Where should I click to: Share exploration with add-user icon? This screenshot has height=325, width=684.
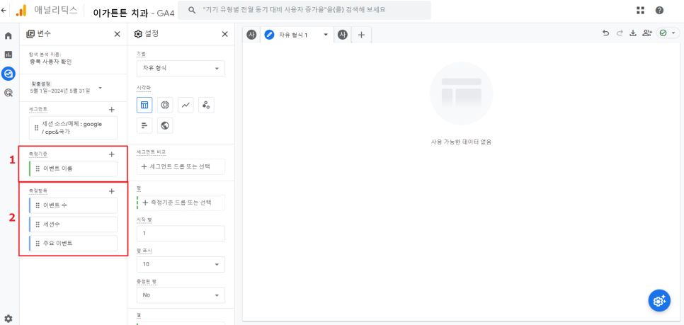pyautogui.click(x=647, y=33)
